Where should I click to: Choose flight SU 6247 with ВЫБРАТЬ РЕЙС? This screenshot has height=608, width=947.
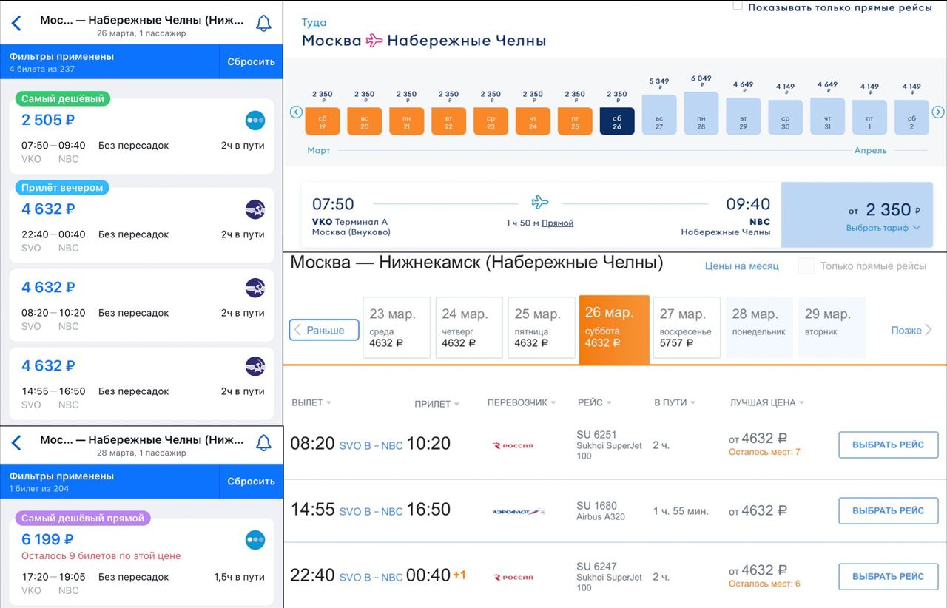click(888, 577)
